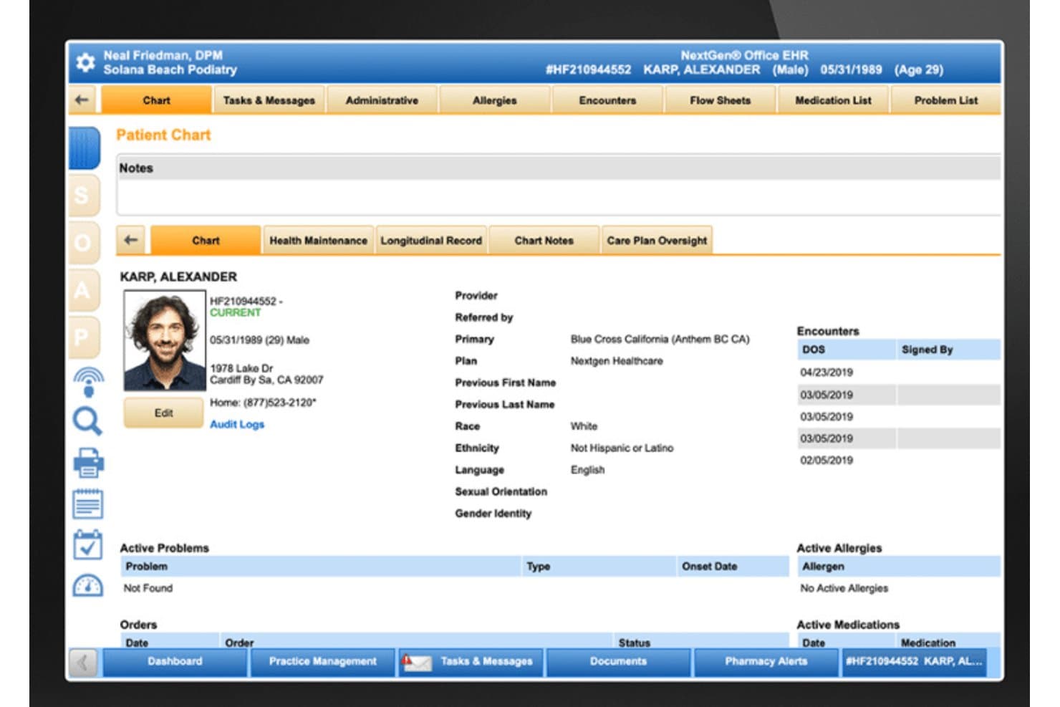Open the Longitudinal Record sub-tab
1060x707 pixels.
pos(431,241)
